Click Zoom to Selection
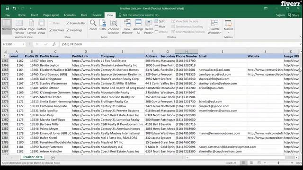 pyautogui.click(x=114, y=27)
